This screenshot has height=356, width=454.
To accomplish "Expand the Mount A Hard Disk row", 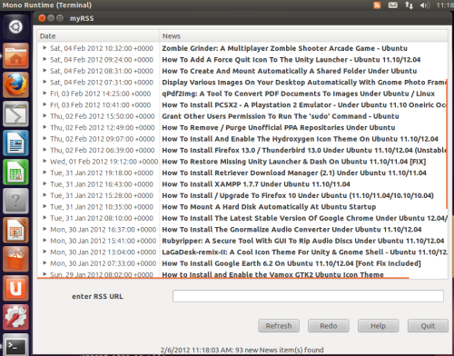I will [x=44, y=206].
